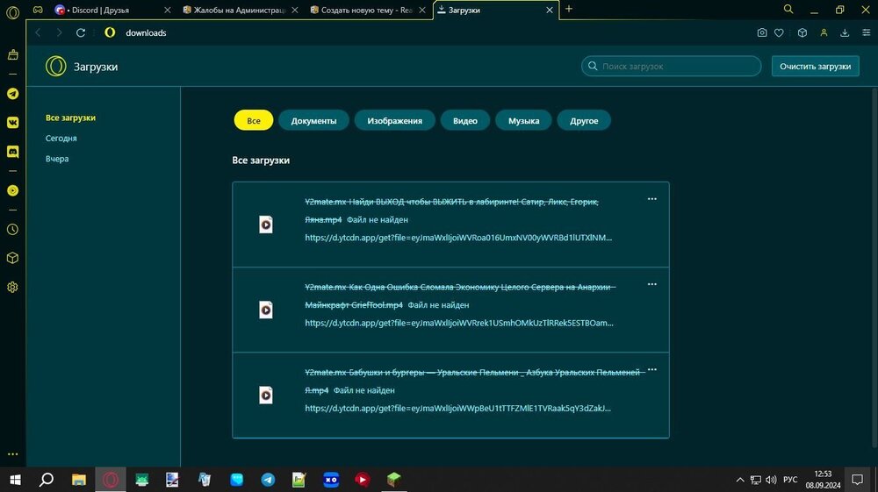Open the GX Cleaner sidebar icon

click(12, 54)
